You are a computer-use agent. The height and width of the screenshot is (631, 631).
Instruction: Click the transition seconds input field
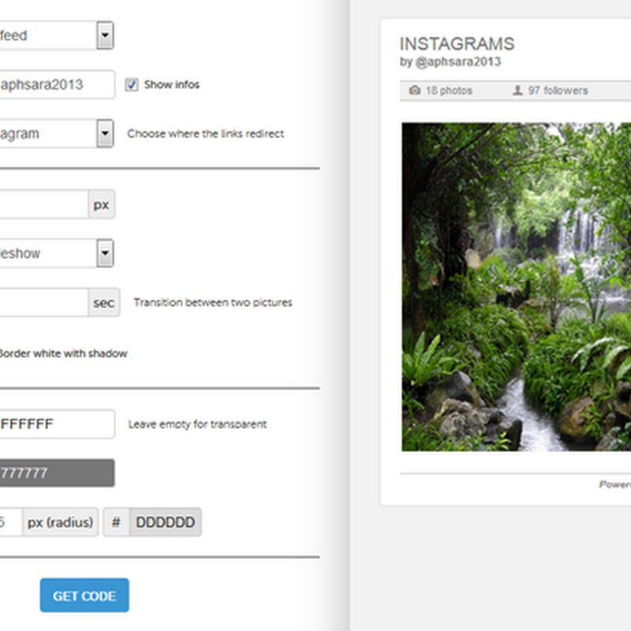pyautogui.click(x=44, y=302)
